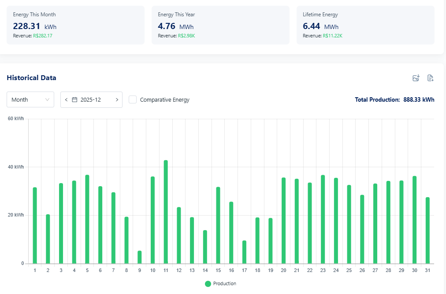Go to previous month arrow

[66, 100]
